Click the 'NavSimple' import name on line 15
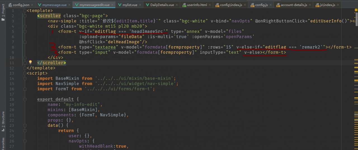 coord(67,84)
